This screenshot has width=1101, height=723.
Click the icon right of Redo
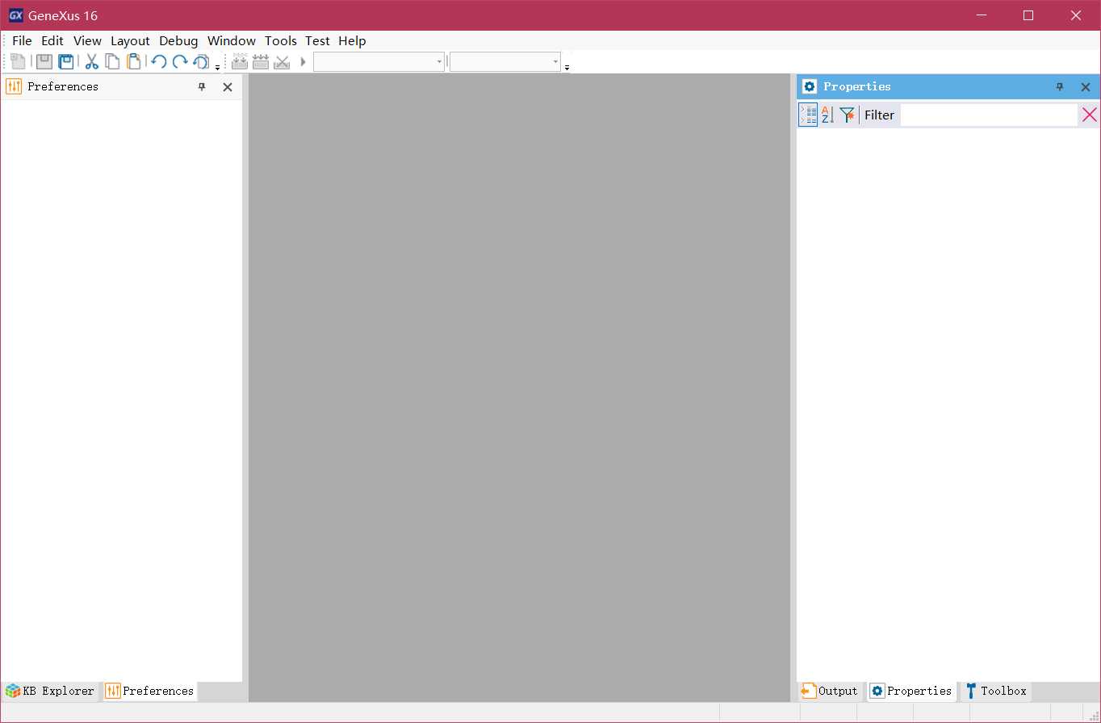click(x=201, y=61)
